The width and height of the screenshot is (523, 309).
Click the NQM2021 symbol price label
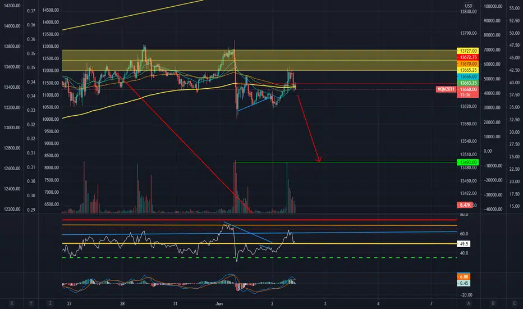point(446,89)
